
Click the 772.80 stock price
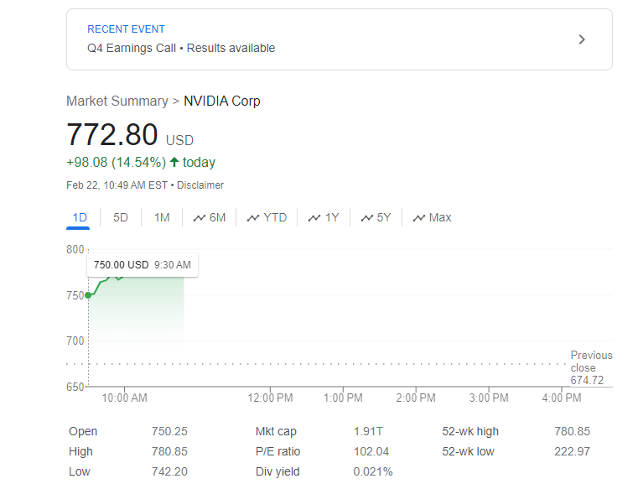tap(112, 135)
